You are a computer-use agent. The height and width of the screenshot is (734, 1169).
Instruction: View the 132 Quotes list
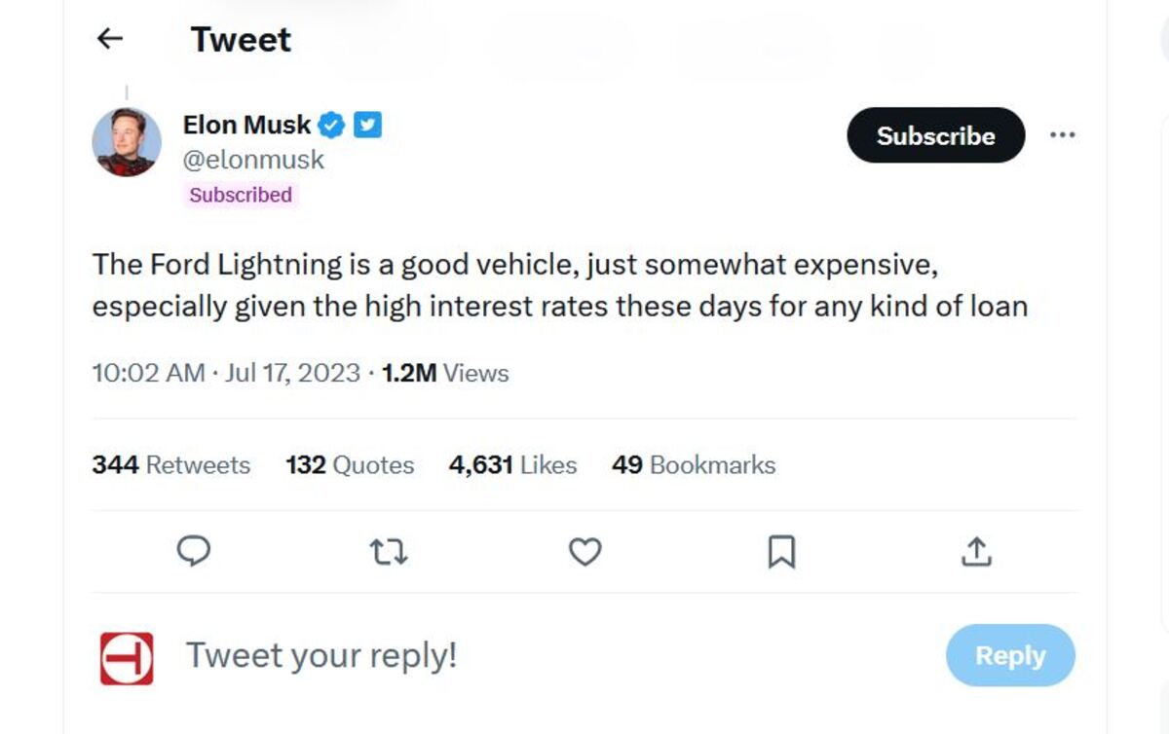point(350,465)
